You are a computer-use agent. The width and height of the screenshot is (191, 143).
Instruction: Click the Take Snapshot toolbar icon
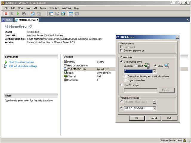click(33, 14)
